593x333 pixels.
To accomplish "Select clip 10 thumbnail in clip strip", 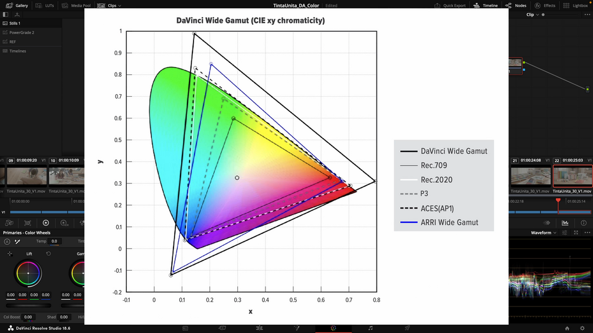I will tap(67, 176).
